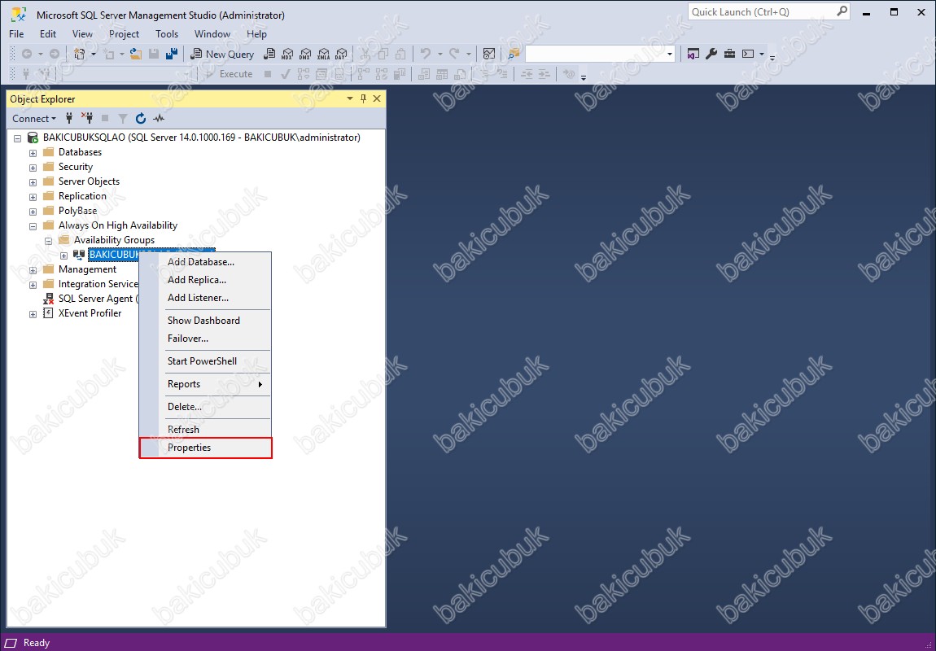Image resolution: width=936 pixels, height=651 pixels.
Task: Expand the Replication folder node
Action: [33, 197]
